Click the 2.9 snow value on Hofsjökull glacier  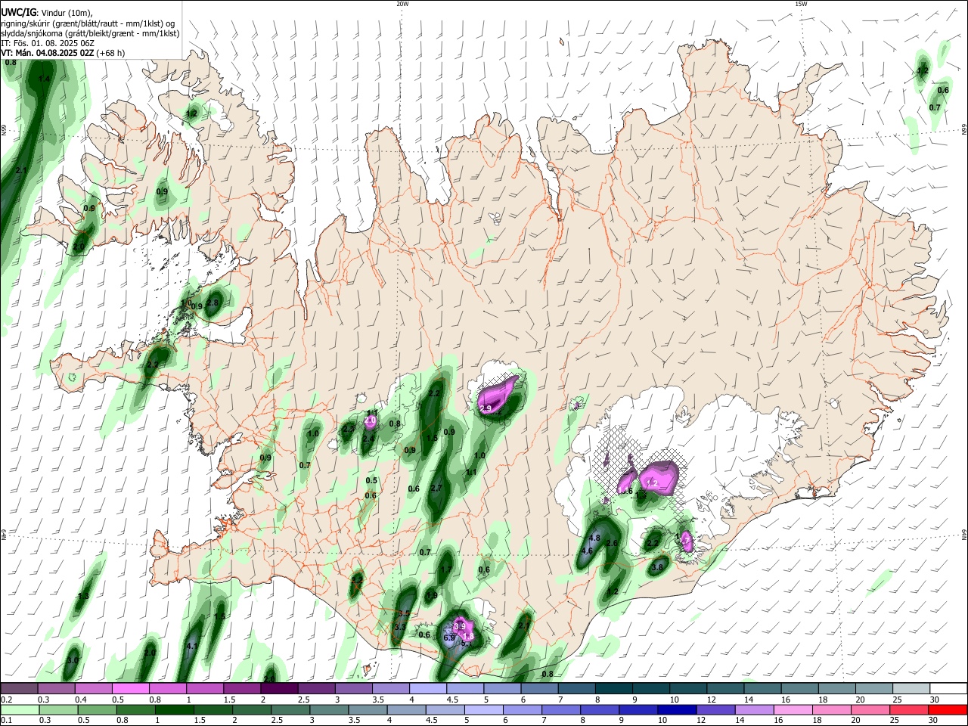coord(486,408)
